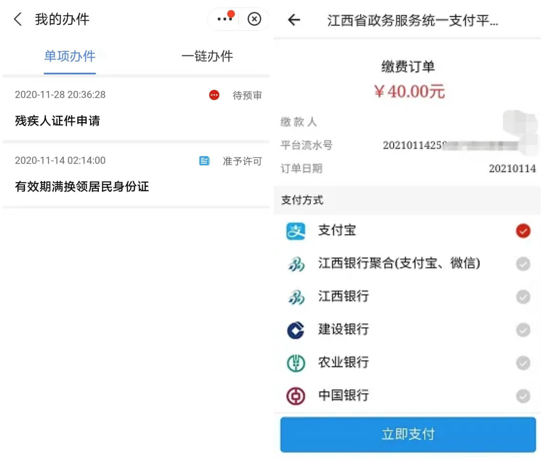This screenshot has height=461, width=551.
Task: Select the 建设银行 radio button
Action: 523,330
